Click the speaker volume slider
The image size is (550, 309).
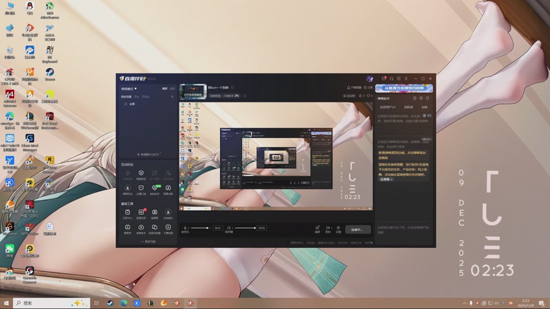click(245, 228)
